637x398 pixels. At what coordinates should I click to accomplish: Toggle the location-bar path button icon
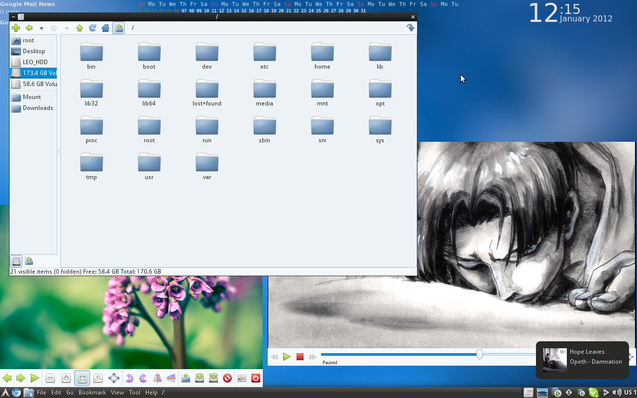[119, 28]
